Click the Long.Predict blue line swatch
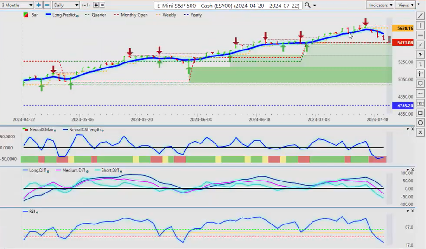 coord(49,15)
